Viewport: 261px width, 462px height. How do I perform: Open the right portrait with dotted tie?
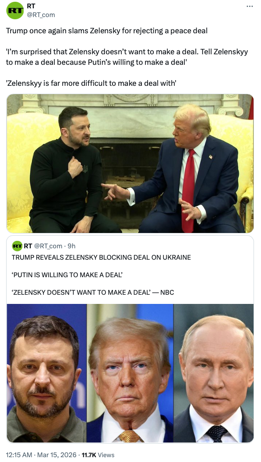click(214, 373)
